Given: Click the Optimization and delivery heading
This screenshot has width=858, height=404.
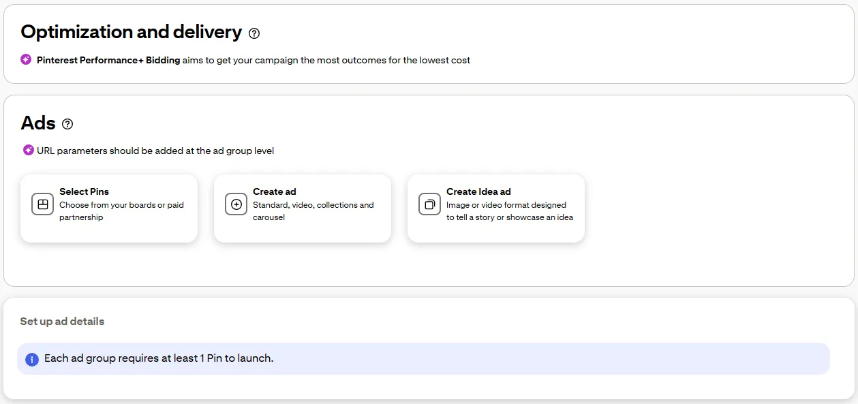Looking at the screenshot, I should (131, 31).
